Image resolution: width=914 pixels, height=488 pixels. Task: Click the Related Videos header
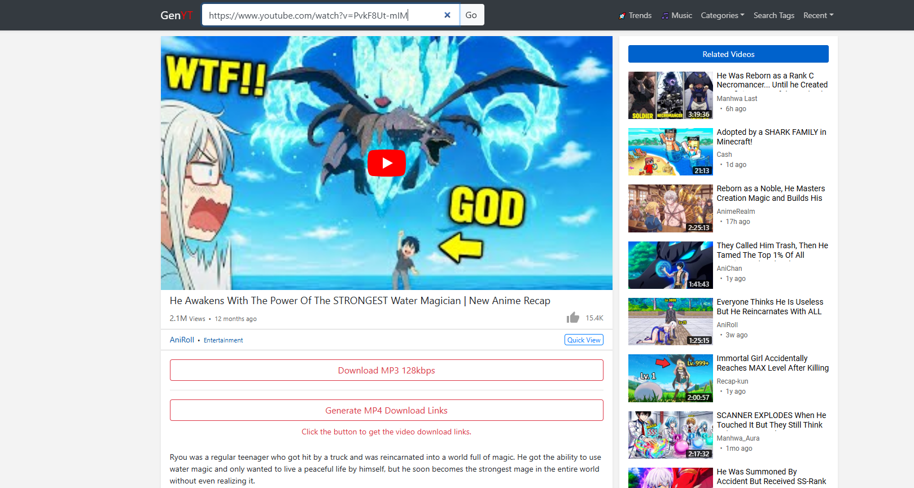point(728,54)
